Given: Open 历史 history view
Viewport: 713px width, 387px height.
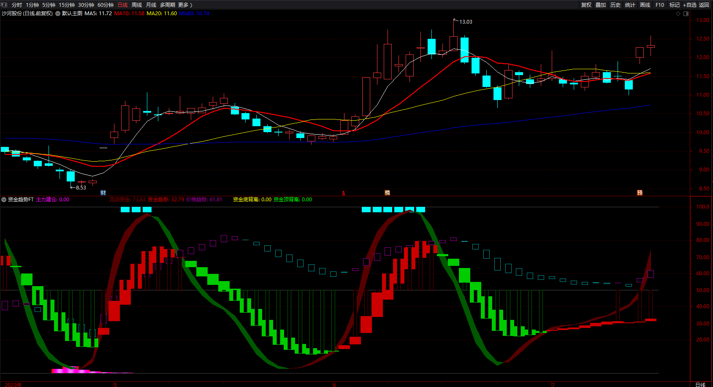Looking at the screenshot, I should point(615,5).
